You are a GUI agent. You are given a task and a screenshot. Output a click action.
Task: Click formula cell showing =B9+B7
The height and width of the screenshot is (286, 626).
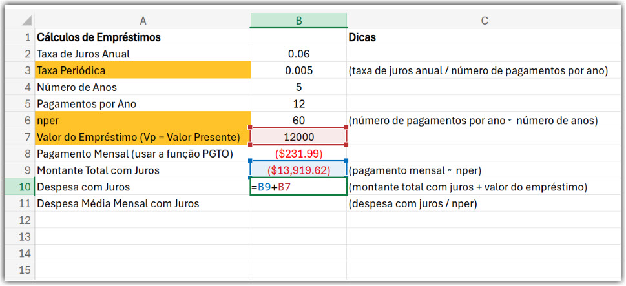[298, 187]
